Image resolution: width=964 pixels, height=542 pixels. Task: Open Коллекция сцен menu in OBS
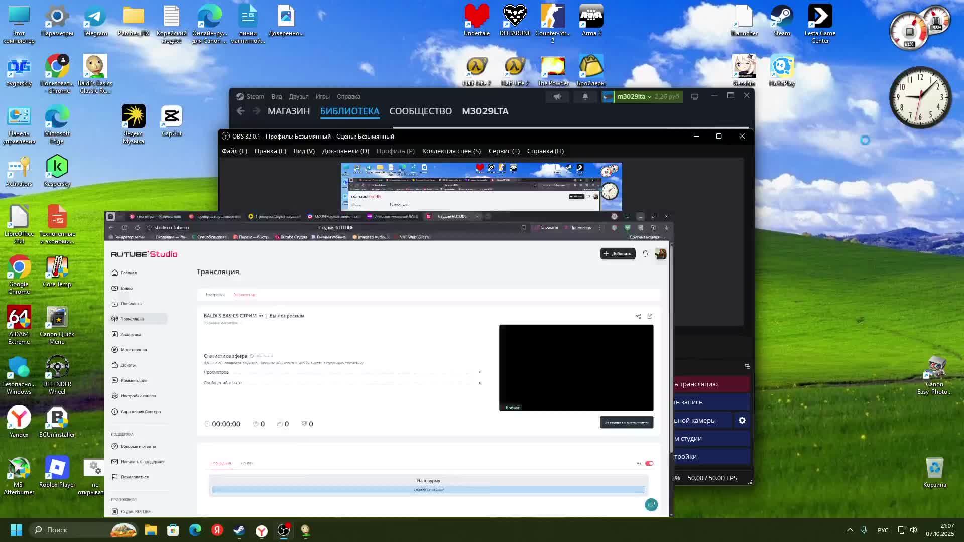point(451,151)
